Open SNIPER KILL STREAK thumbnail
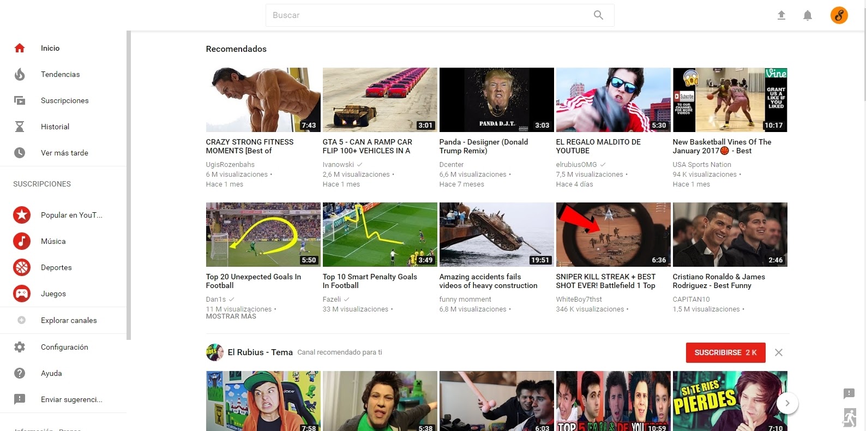The width and height of the screenshot is (866, 431). (613, 235)
